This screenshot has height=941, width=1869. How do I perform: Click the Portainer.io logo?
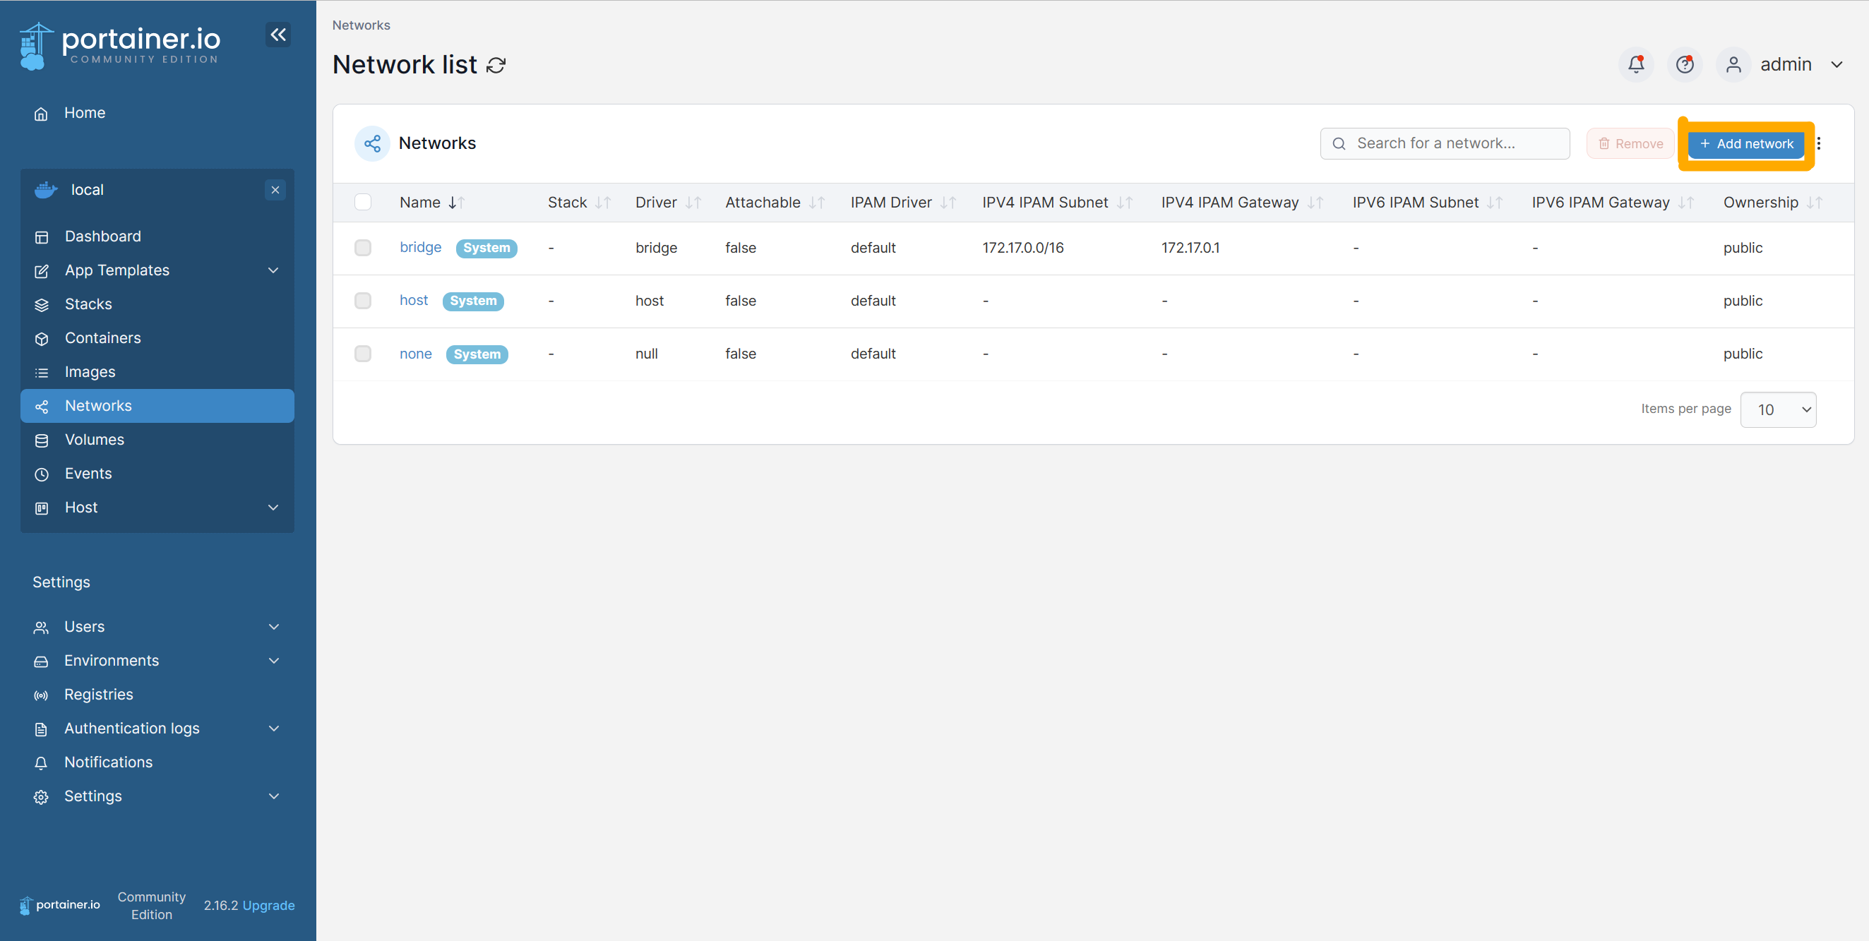coord(120,46)
